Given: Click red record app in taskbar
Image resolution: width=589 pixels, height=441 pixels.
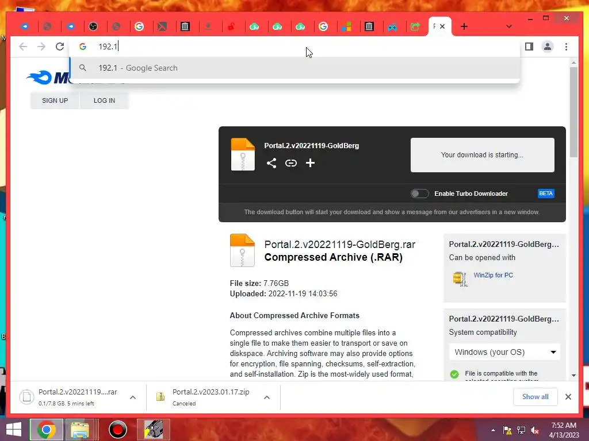Looking at the screenshot, I should tap(117, 430).
